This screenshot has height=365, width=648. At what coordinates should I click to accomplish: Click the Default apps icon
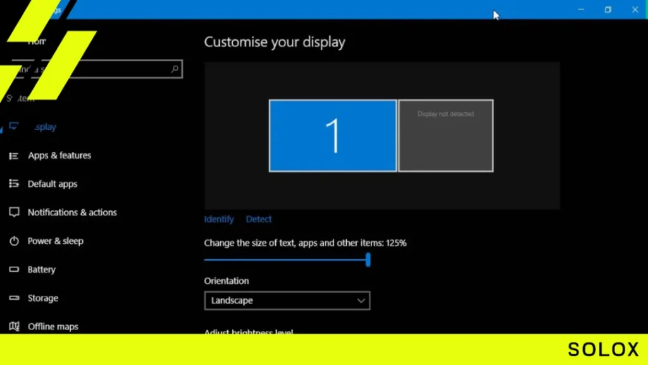coord(14,183)
